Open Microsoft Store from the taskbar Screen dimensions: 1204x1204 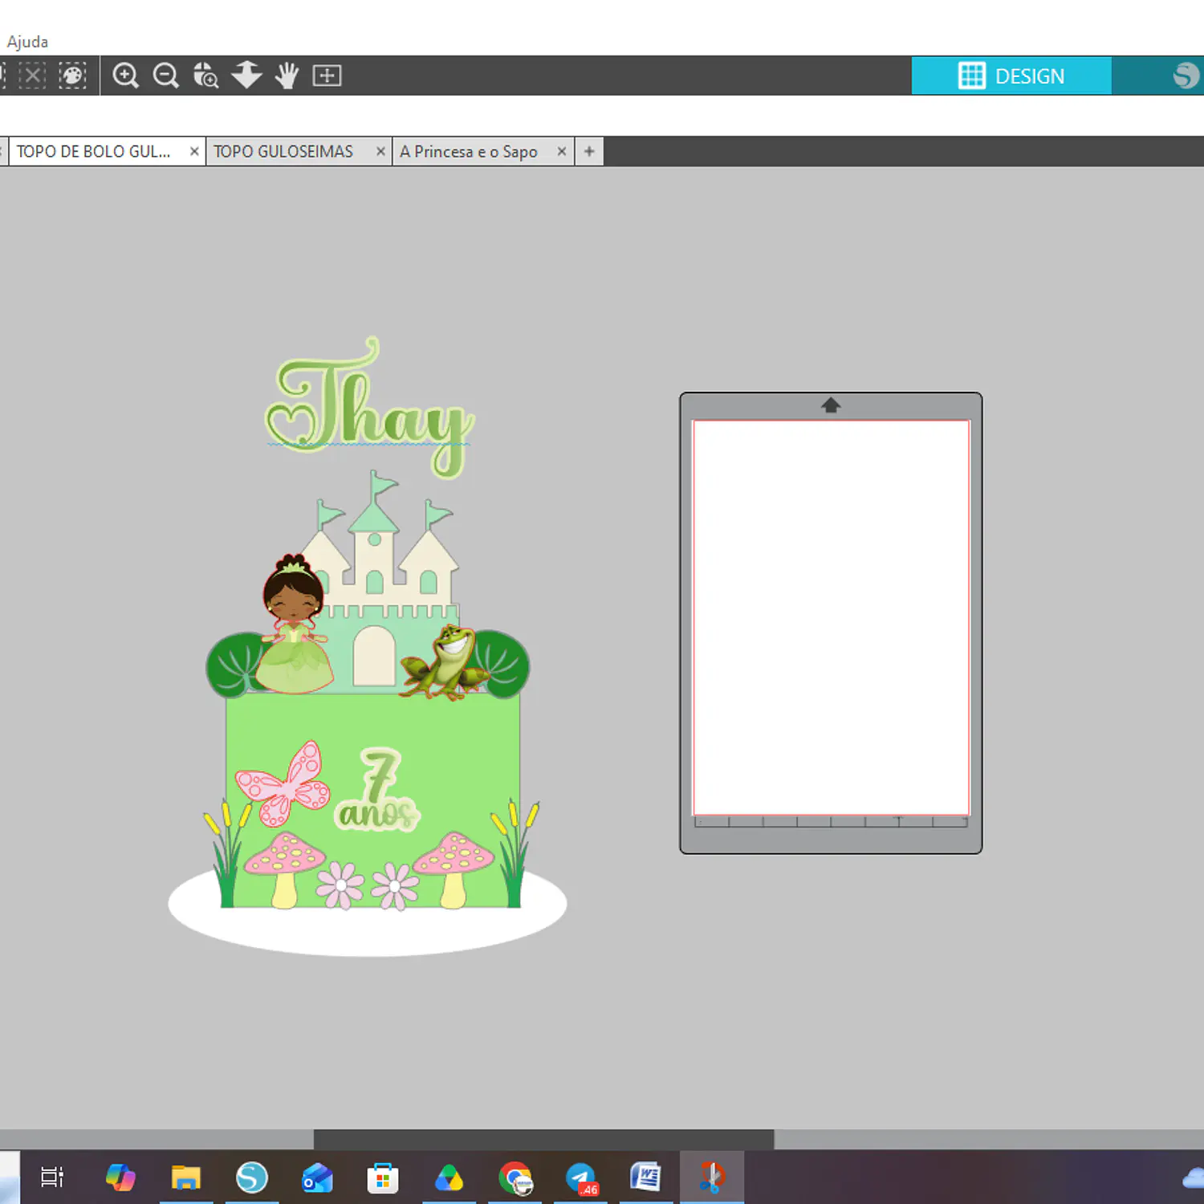[x=383, y=1178]
